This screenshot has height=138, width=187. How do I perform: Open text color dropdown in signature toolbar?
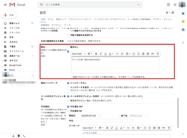coord(111,54)
